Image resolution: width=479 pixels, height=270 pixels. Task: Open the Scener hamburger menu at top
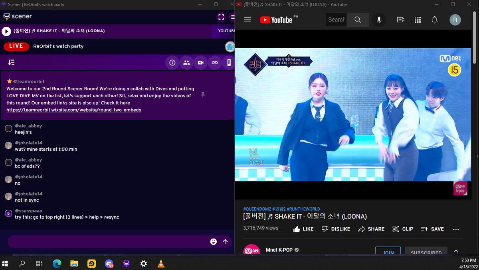point(232,17)
